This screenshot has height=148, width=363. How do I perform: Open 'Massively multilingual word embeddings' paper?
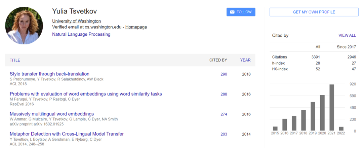point(52,114)
